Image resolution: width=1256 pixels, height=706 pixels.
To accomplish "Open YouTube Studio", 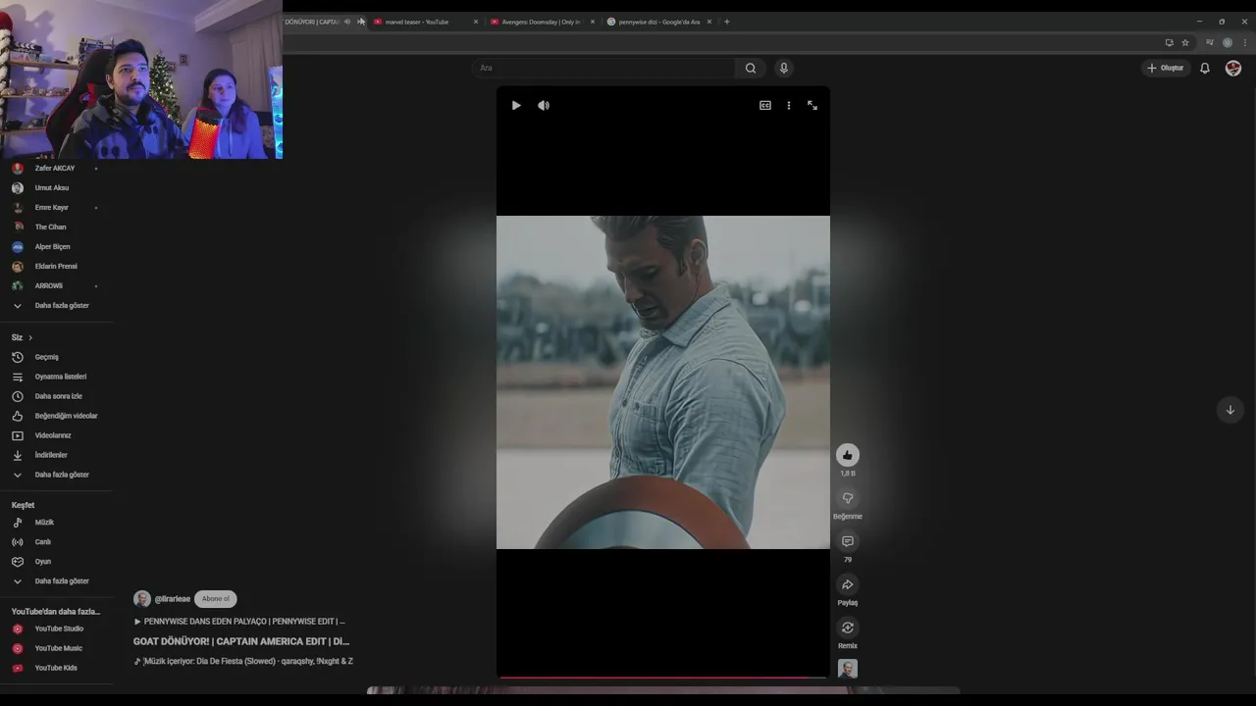I will click(57, 629).
